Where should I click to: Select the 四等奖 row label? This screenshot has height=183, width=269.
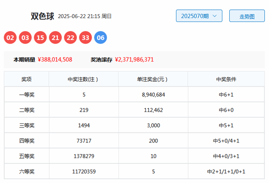27,141
